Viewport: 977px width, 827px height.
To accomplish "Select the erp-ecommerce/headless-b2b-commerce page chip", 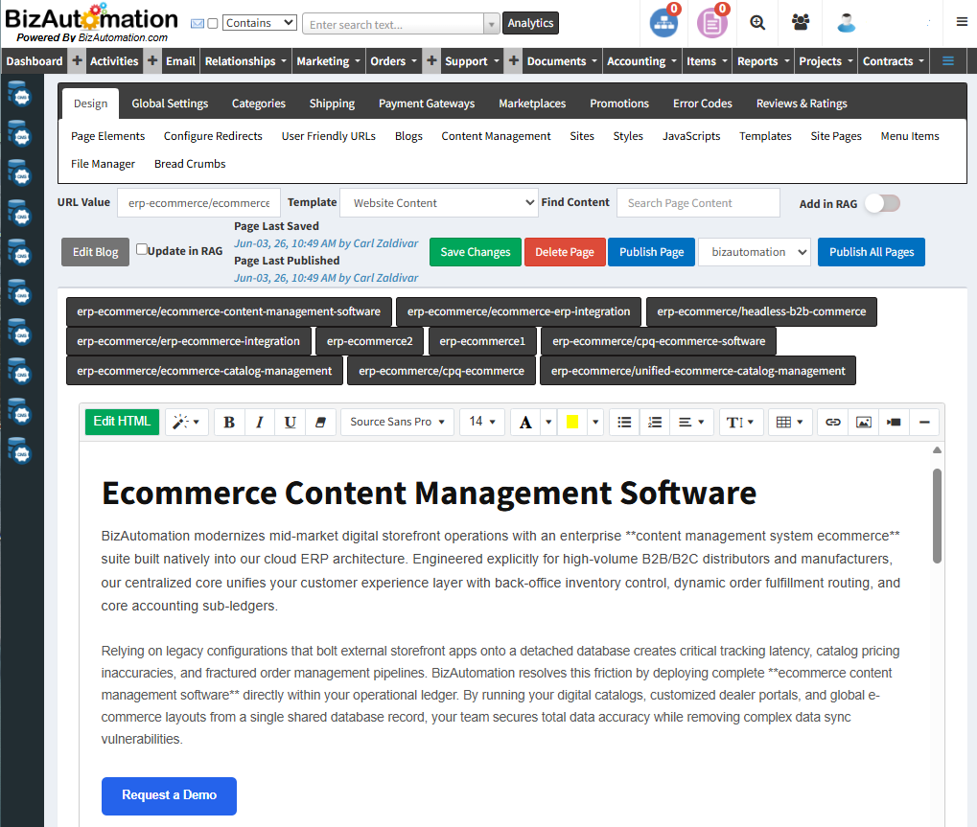I will click(761, 311).
